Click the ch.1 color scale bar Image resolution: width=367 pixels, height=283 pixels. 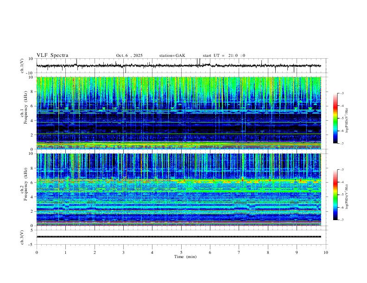(x=335, y=118)
